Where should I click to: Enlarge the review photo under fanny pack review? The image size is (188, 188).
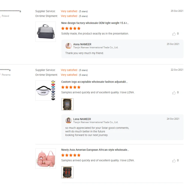click(x=67, y=104)
